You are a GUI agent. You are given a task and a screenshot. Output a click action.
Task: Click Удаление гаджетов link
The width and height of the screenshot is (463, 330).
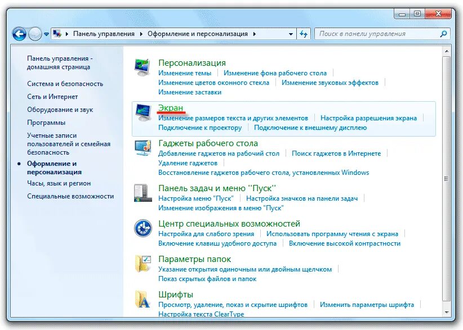pos(188,163)
